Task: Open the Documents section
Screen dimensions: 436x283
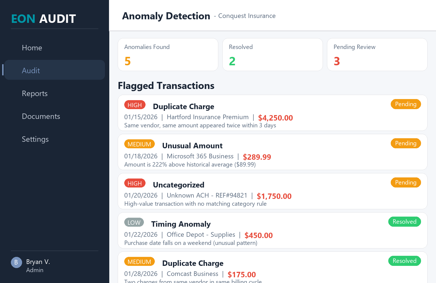Action: tap(41, 116)
